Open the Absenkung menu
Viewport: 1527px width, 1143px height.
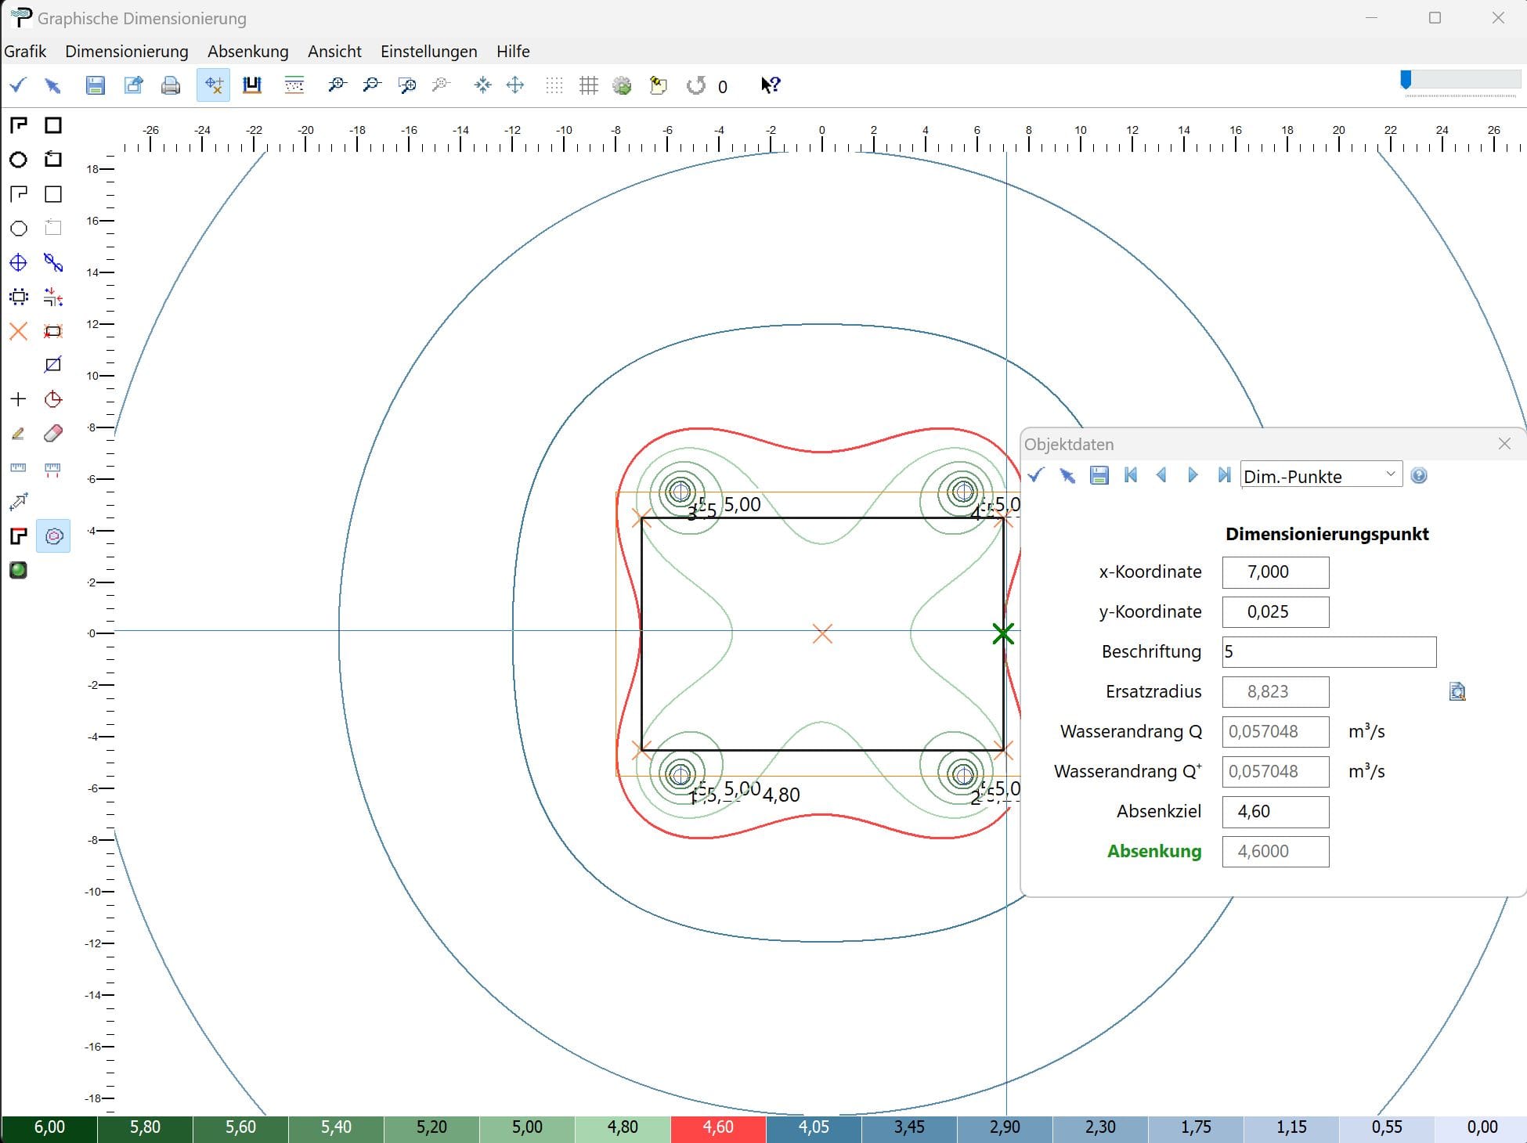[247, 52]
